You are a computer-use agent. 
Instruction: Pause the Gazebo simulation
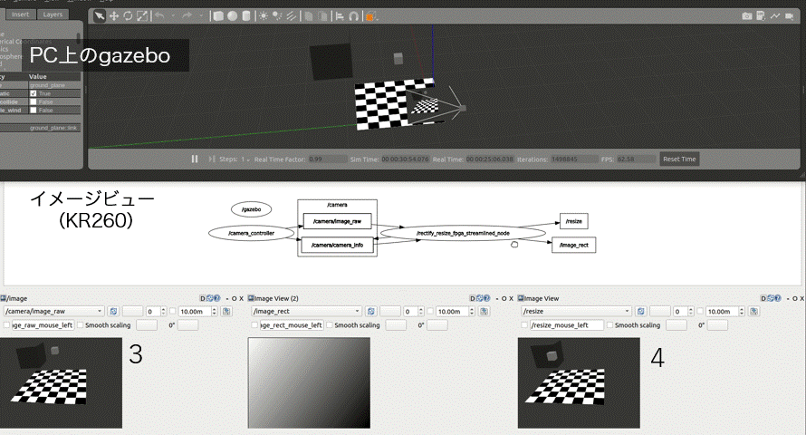click(x=195, y=159)
